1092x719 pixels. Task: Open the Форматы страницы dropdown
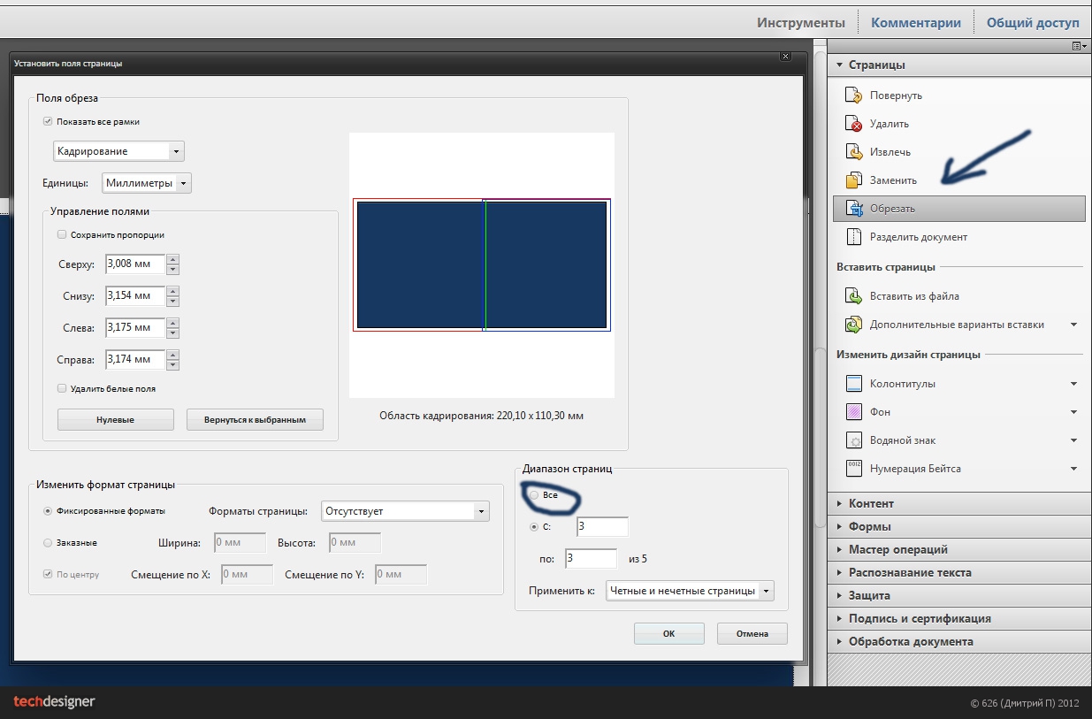coord(405,511)
